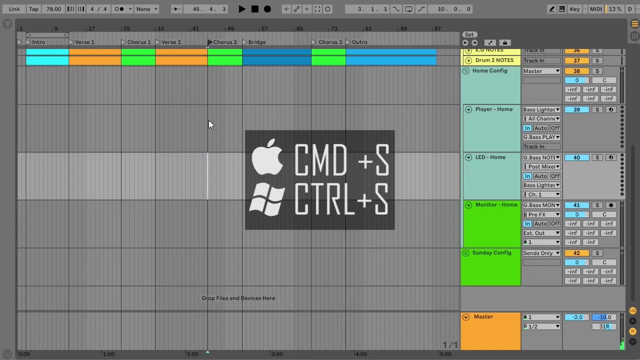Open the 1/2 Master output dropdown
The image size is (640, 360).
[541, 326]
